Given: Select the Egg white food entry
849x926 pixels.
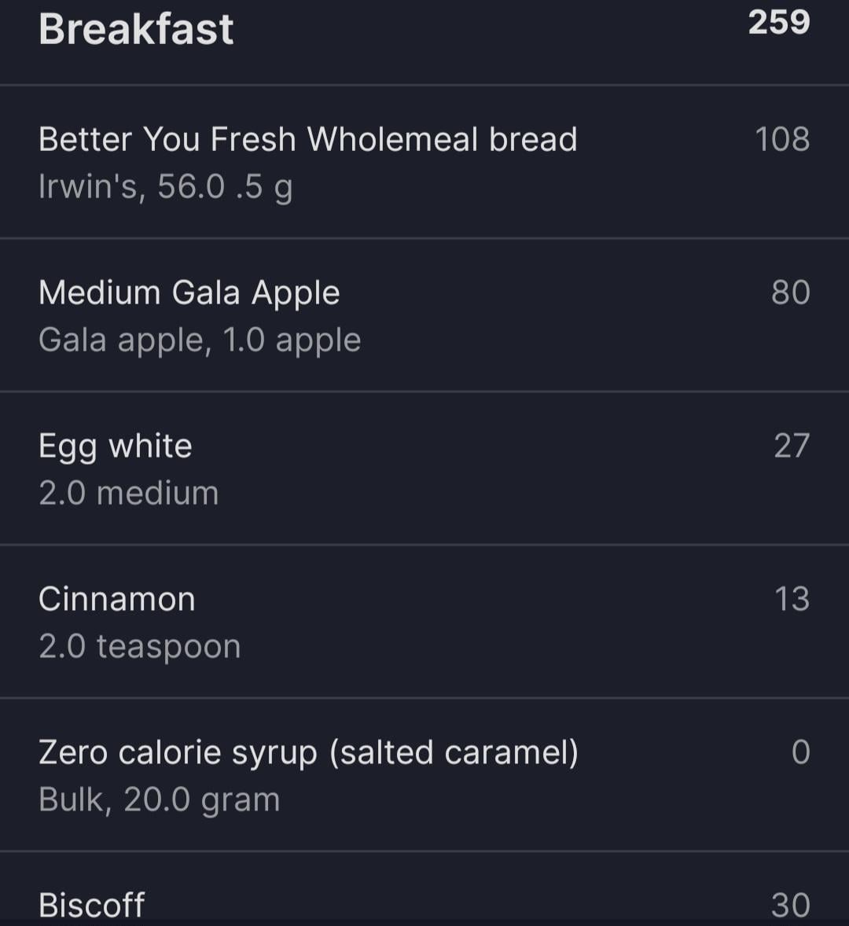Looking at the screenshot, I should point(424,468).
